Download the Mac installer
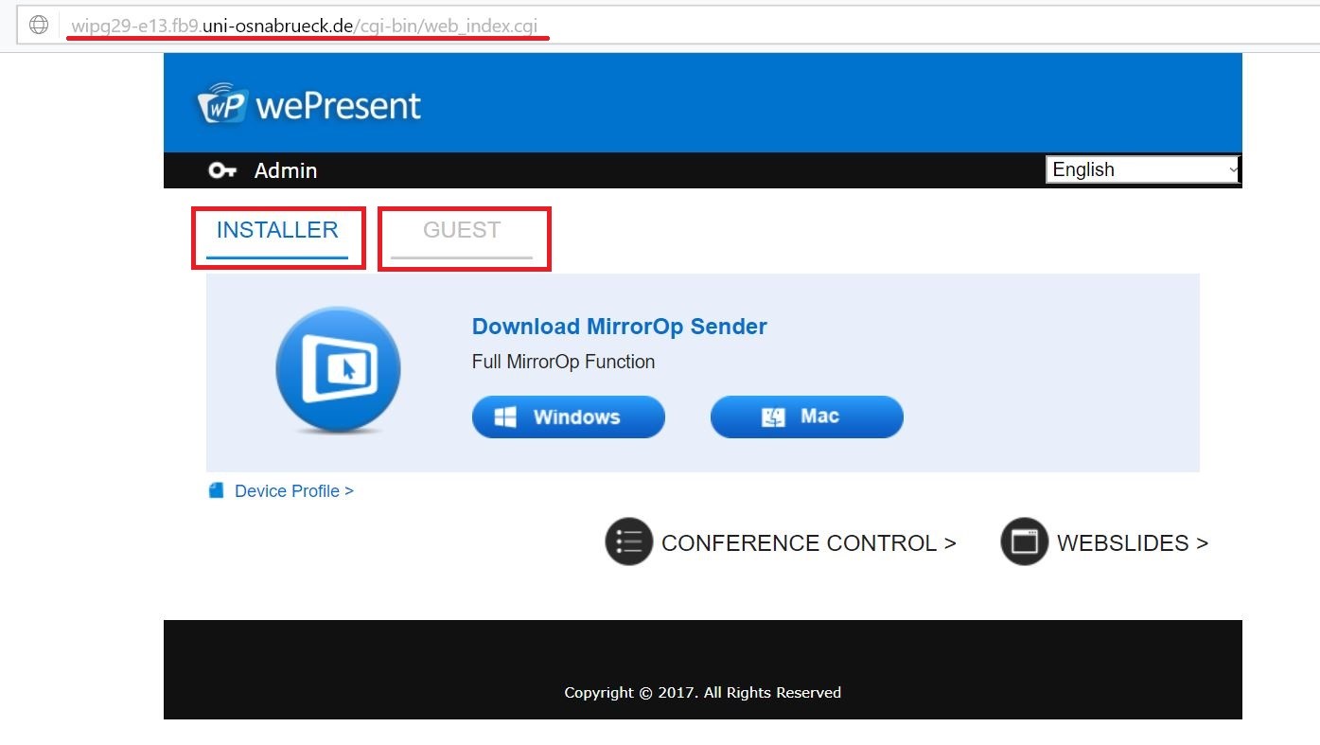 (x=807, y=417)
